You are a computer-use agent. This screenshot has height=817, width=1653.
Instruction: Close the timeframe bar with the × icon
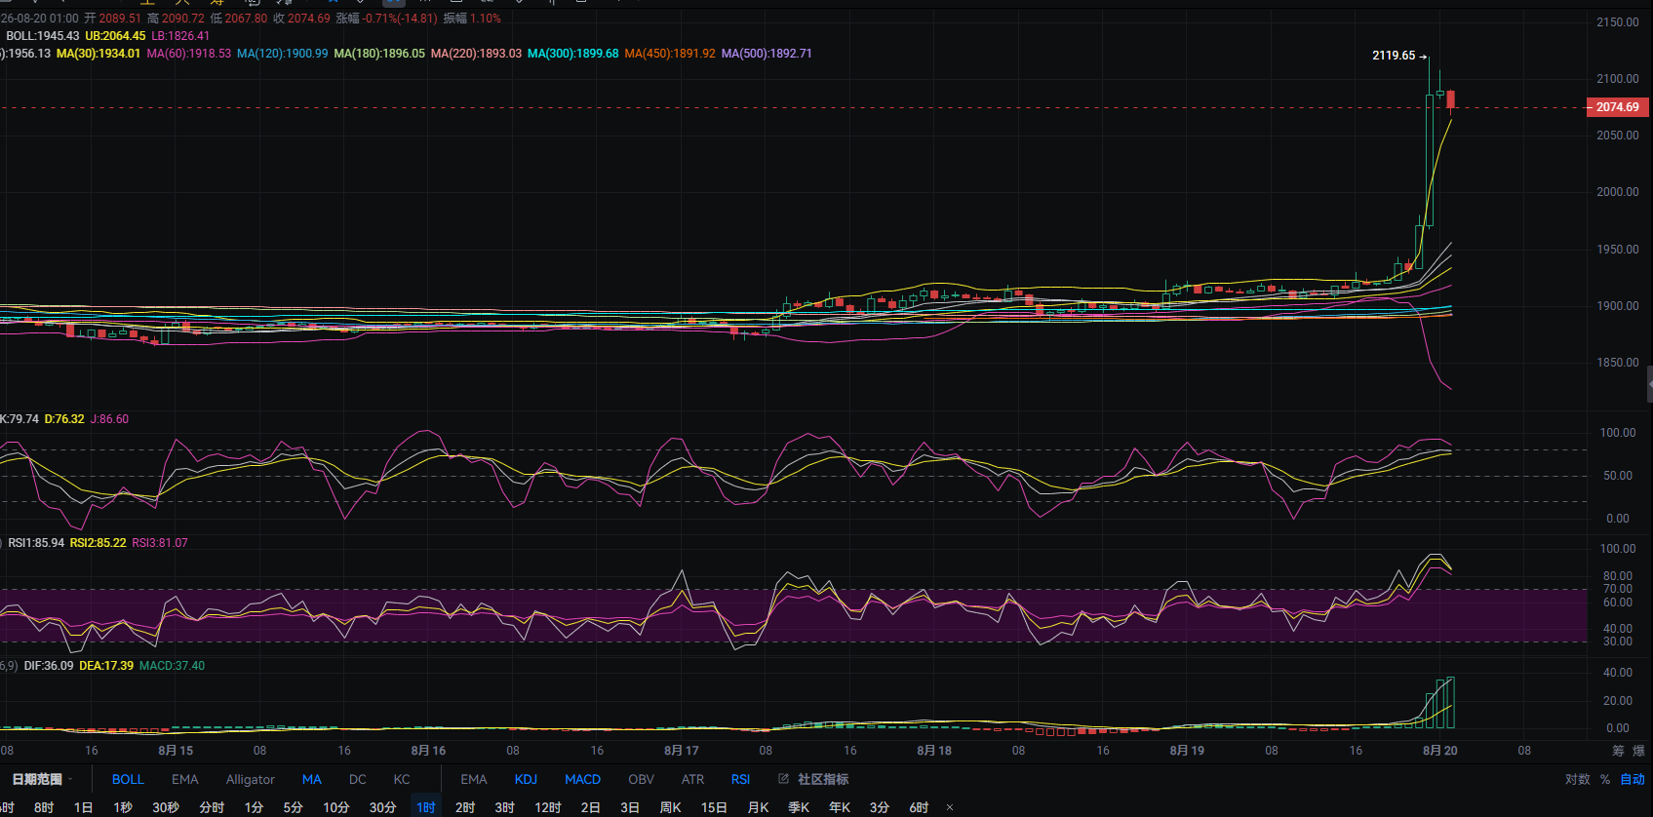[x=950, y=807]
